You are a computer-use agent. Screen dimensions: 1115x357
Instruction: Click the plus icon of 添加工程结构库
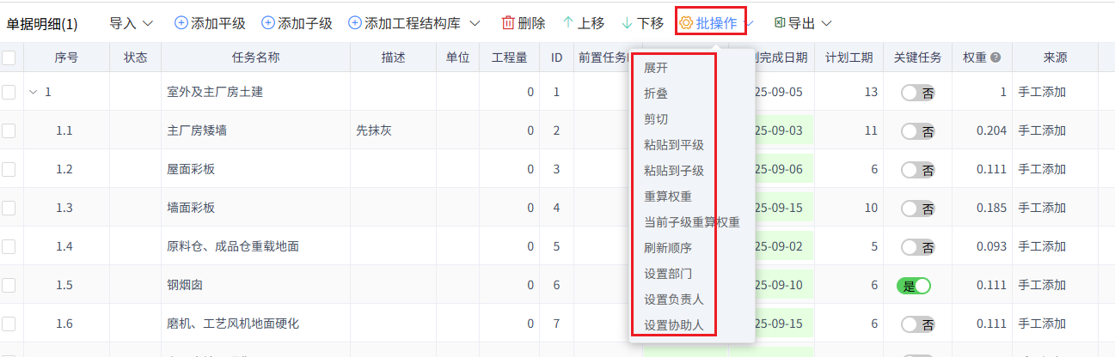coord(354,23)
